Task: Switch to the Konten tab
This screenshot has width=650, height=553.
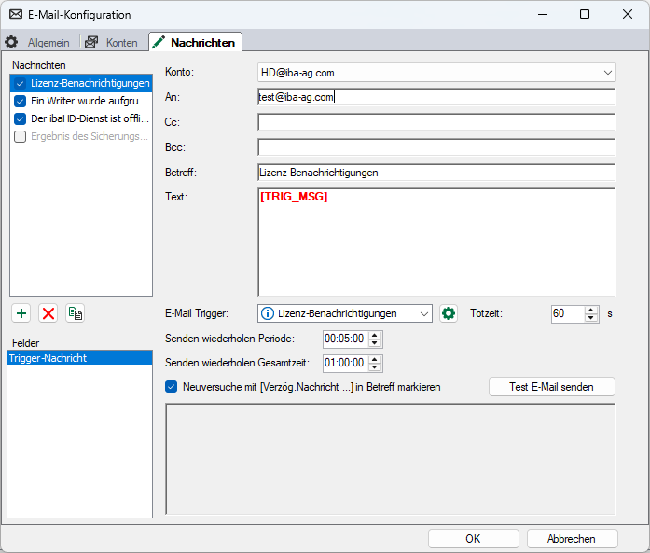Action: (x=112, y=43)
